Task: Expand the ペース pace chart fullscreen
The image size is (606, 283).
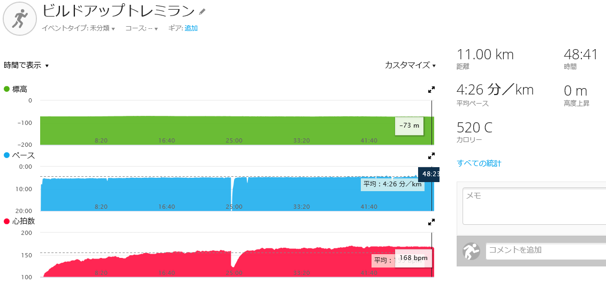Action: (x=431, y=156)
